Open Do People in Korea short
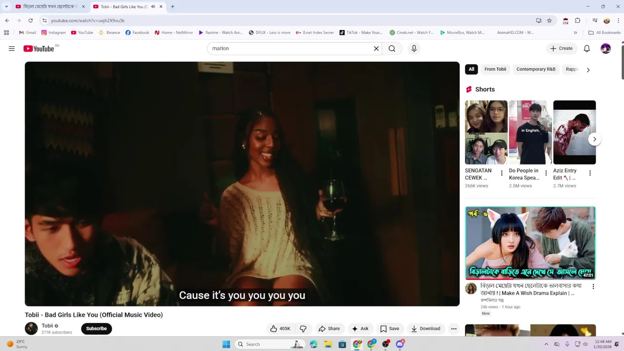The width and height of the screenshot is (624, 351). point(530,133)
